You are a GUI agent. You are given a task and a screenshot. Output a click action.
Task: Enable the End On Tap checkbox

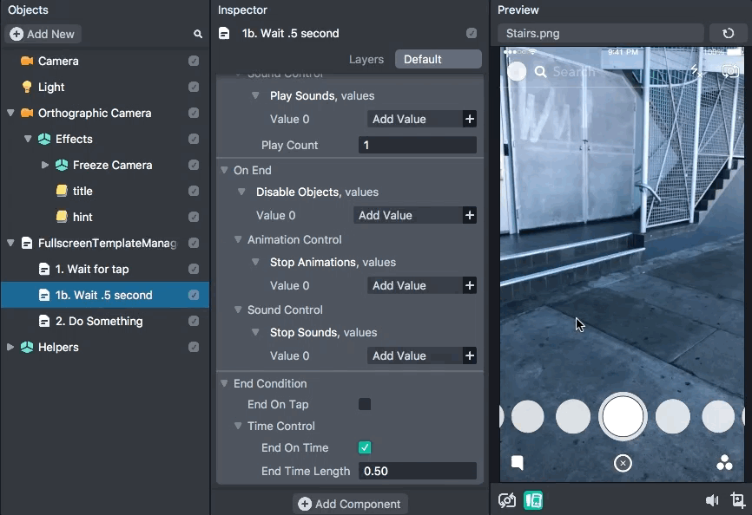(x=365, y=404)
